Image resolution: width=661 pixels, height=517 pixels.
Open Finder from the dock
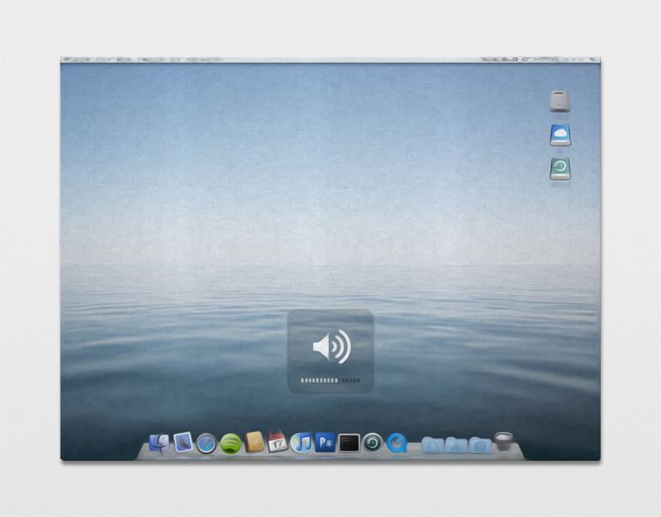point(159,443)
